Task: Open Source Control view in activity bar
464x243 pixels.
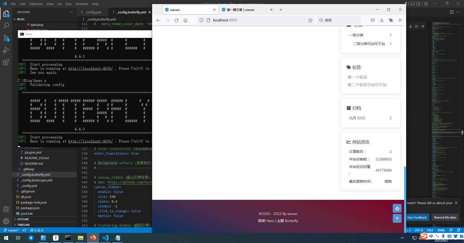Action: point(6,38)
